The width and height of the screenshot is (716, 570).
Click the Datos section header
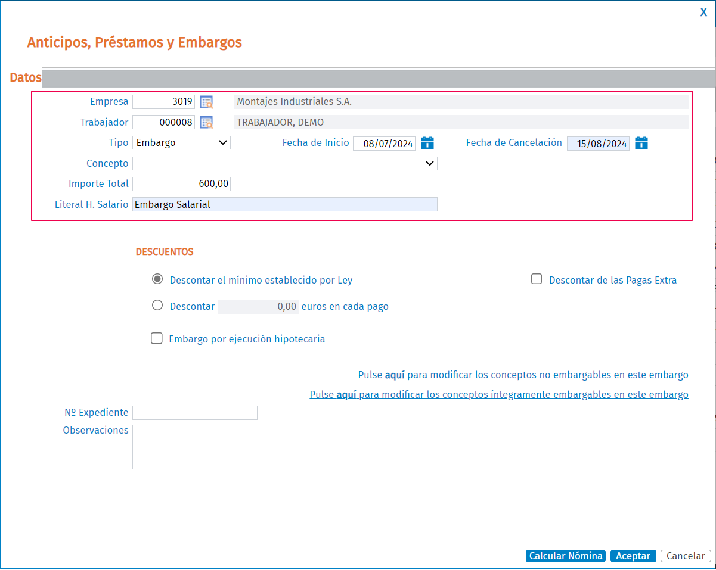26,78
